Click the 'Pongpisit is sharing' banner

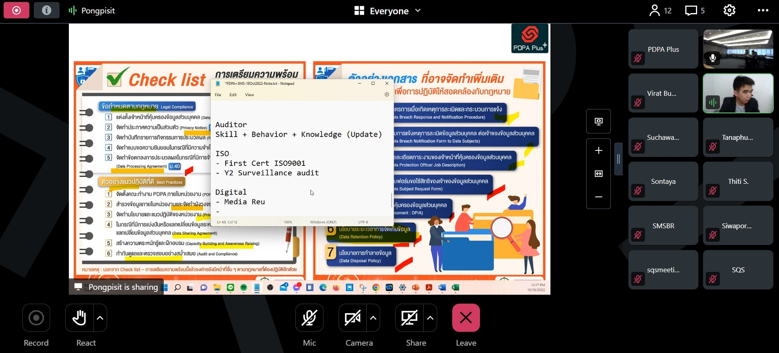[x=117, y=287]
